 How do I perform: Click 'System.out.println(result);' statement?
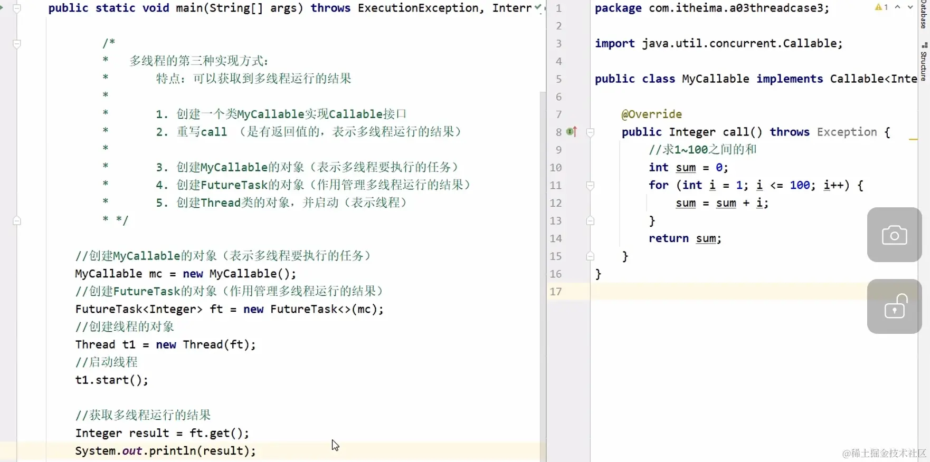pos(165,451)
